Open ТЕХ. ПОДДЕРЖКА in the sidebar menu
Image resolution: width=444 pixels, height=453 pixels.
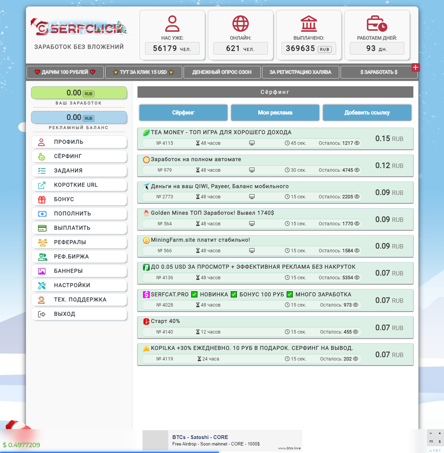coord(79,300)
